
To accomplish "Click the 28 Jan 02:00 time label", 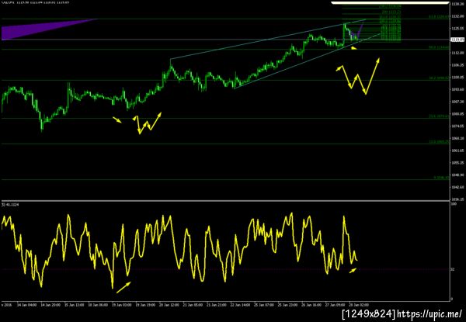I will coord(358,305).
